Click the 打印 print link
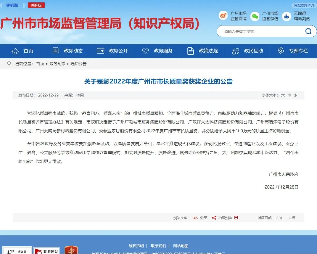The width and height of the screenshot is (317, 254). coord(280,218)
